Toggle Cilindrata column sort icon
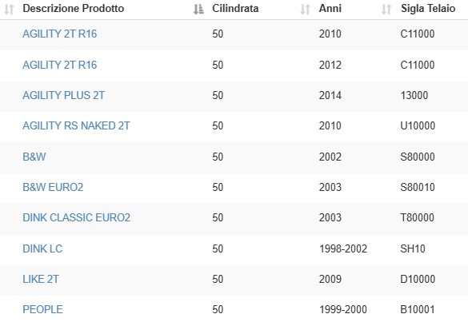This screenshot has width=468, height=322. pyautogui.click(x=305, y=10)
